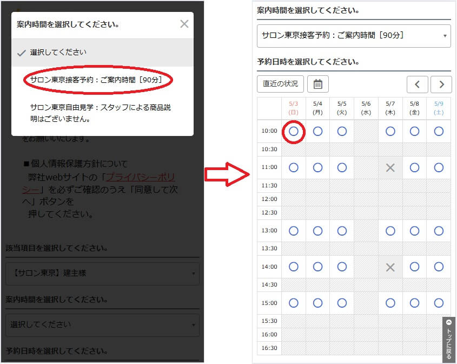This screenshot has width=457, height=364.
Task: Click the 直近の状況 button
Action: click(280, 84)
